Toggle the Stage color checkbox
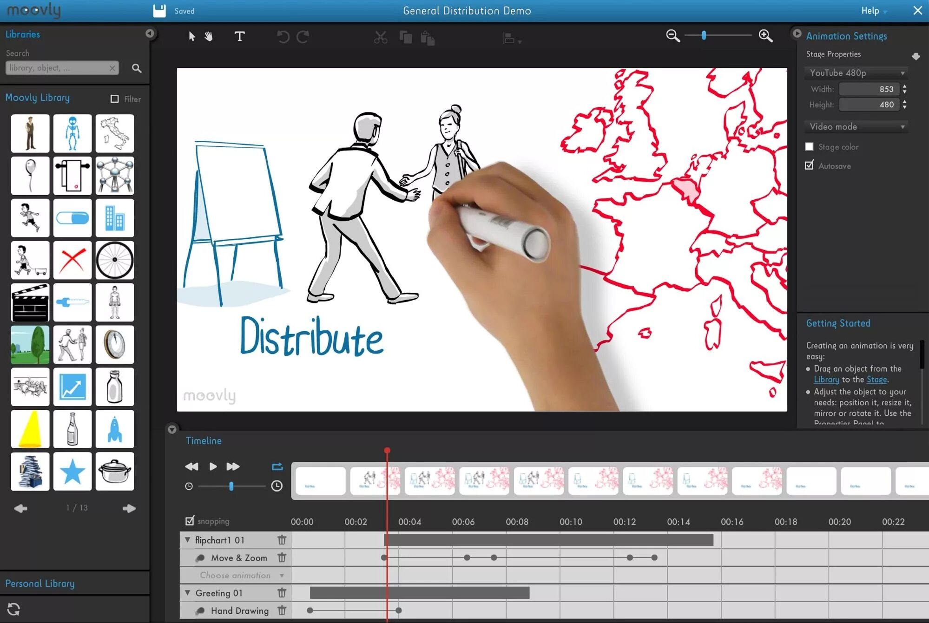This screenshot has width=929, height=623. click(809, 147)
